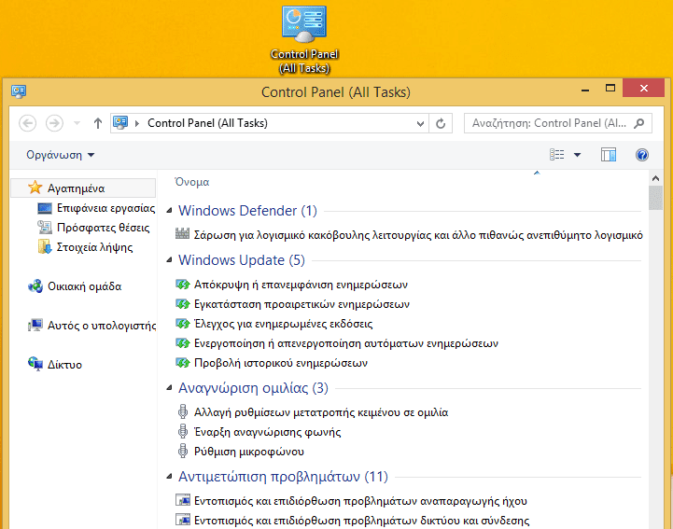Open Εντοπισμός και επιδιόρθωση προβλημάτων αναπαραγωγής ήχου
The image size is (673, 529).
coord(360,501)
